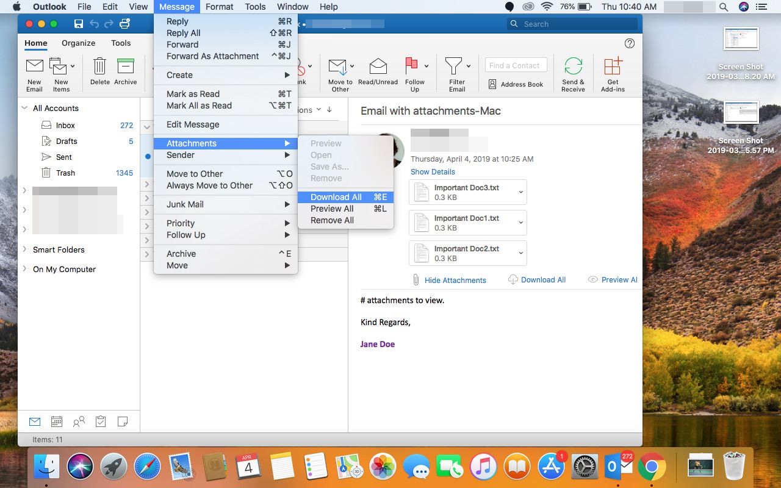
Task: Expand the On My Computer section
Action: pos(25,269)
